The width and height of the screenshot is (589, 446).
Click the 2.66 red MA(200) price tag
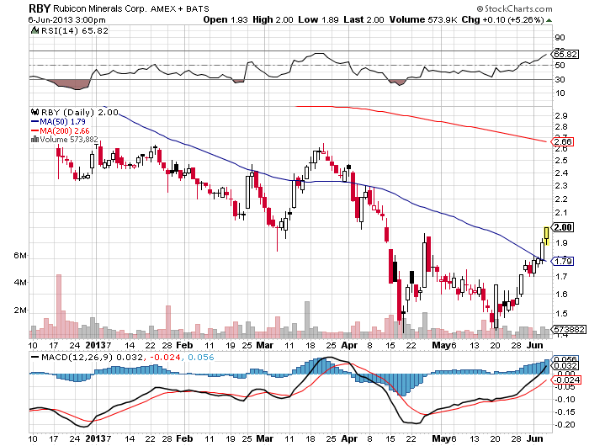[x=562, y=141]
